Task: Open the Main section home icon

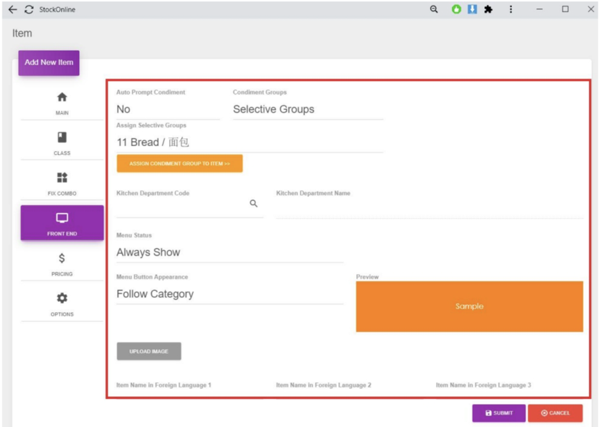Action: [x=62, y=97]
